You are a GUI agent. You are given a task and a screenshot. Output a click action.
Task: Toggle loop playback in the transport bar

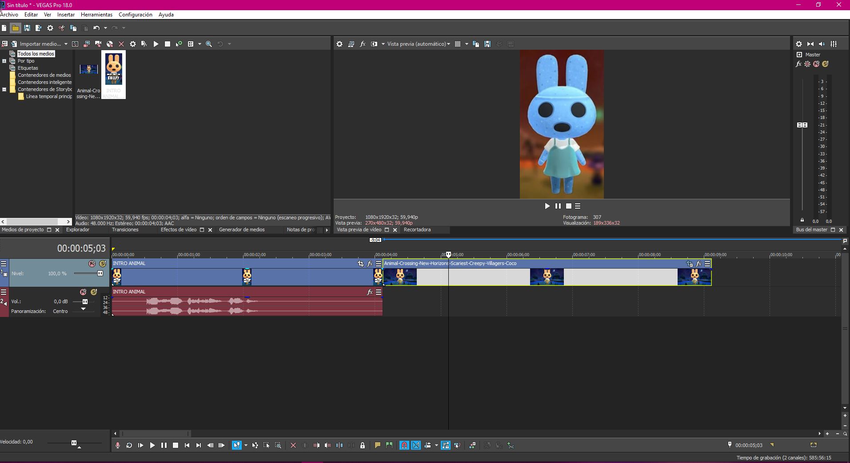129,445
